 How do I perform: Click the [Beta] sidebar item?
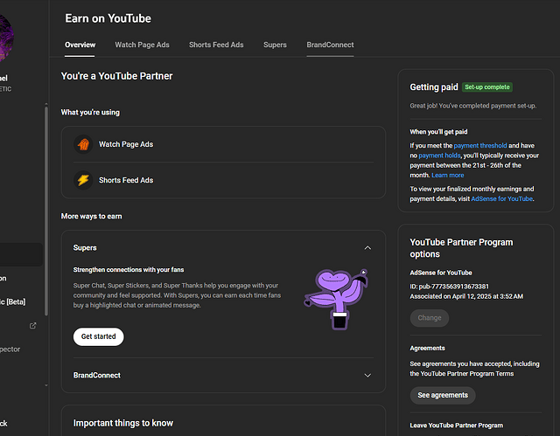[13, 302]
